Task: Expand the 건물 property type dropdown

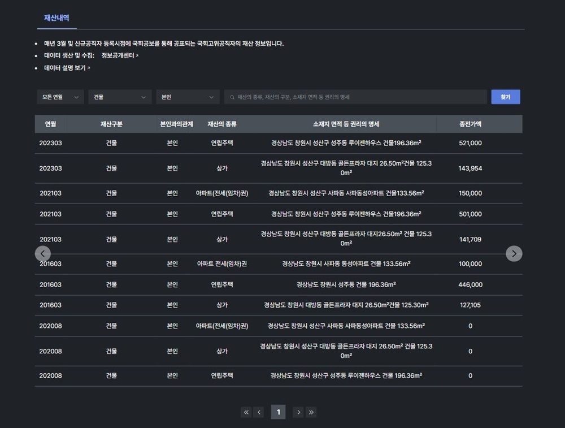Action: 120,97
